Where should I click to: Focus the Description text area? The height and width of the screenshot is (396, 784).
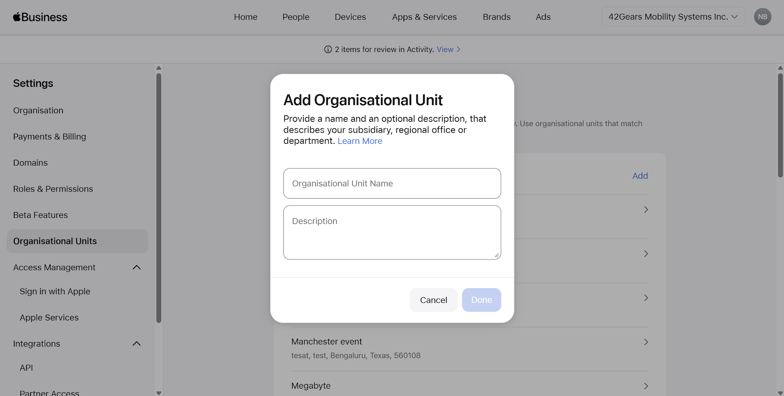(392, 233)
